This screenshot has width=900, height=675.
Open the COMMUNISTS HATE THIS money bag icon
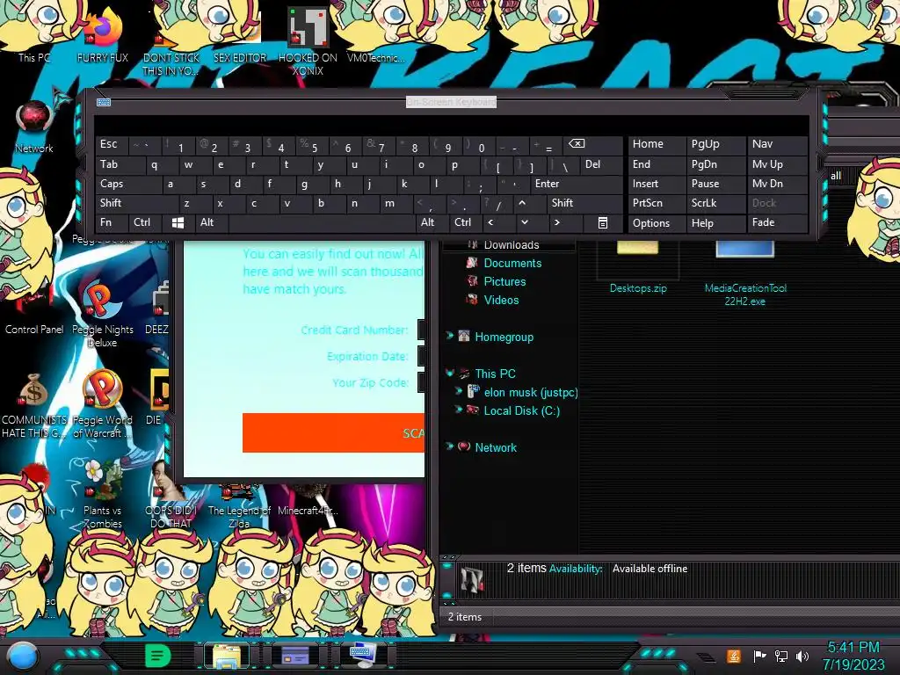[34, 404]
